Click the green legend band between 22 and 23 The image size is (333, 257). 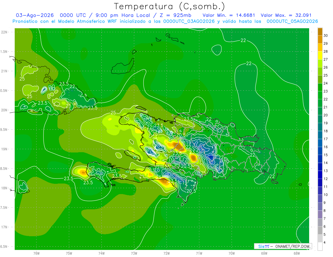[320, 95]
